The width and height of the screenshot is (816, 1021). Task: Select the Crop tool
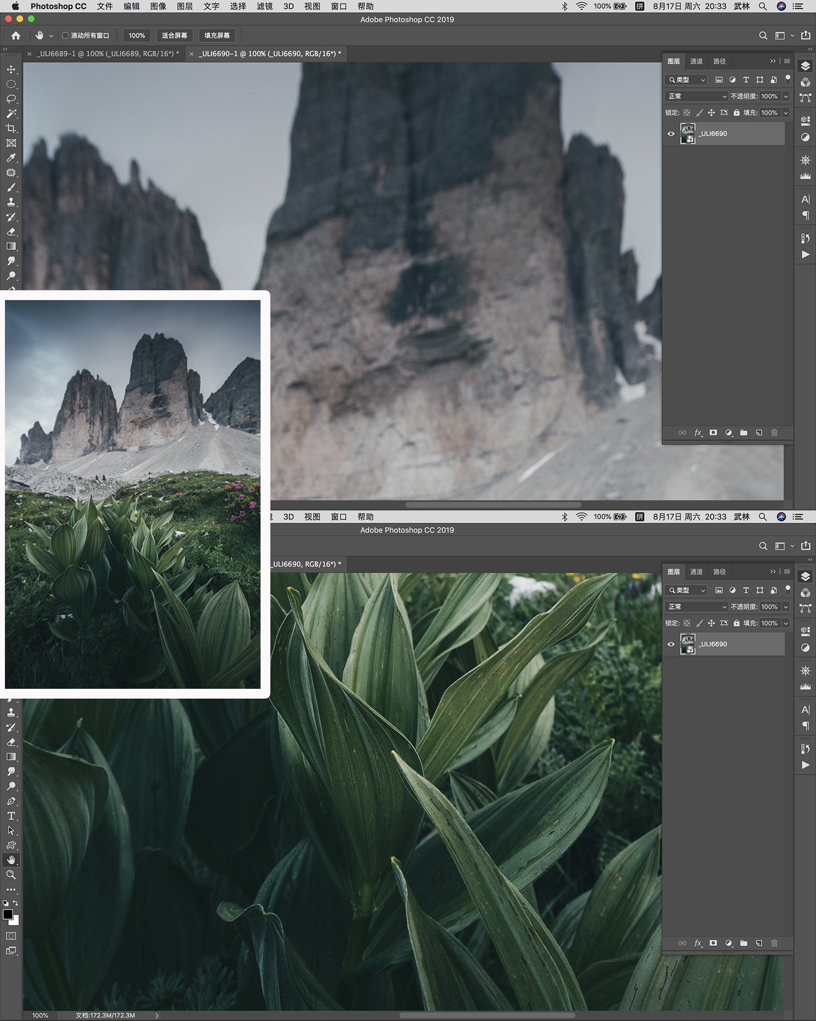11,129
